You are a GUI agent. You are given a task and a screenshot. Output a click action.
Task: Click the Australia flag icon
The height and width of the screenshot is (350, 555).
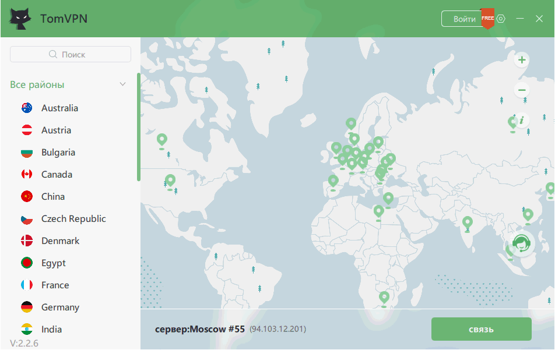click(x=27, y=108)
